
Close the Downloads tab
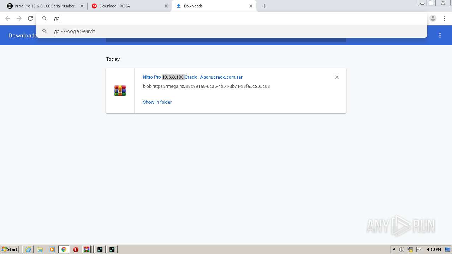point(251,6)
